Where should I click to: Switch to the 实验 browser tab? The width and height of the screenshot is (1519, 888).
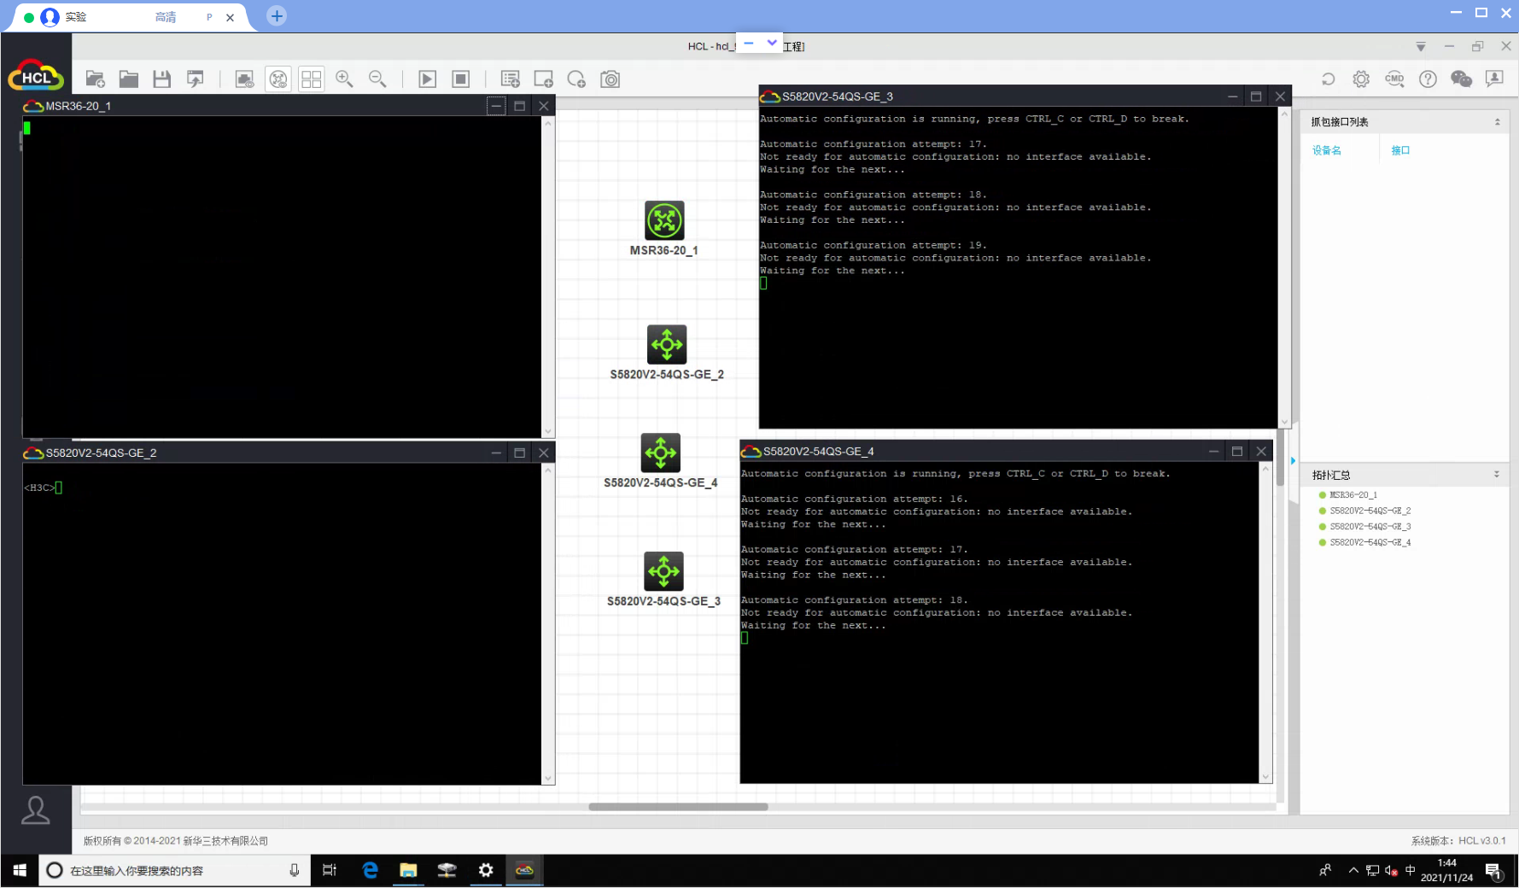pos(126,17)
